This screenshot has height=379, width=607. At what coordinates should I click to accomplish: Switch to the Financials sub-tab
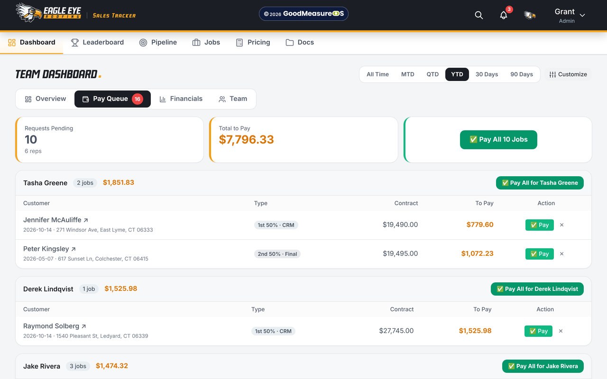pos(181,99)
